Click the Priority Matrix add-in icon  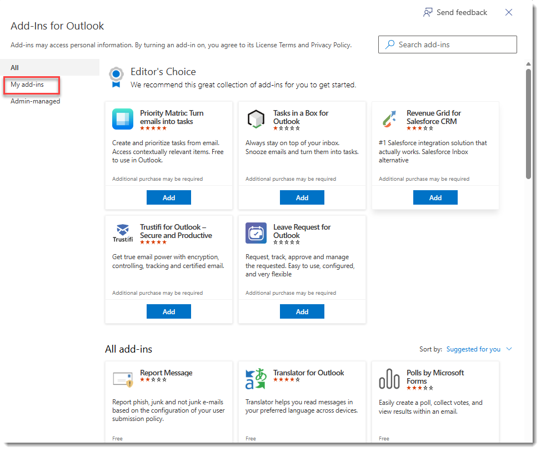(123, 119)
